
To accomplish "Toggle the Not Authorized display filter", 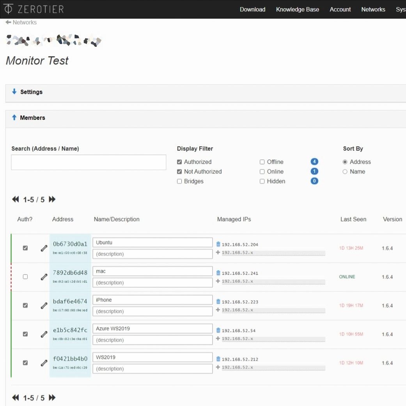I will 179,172.
